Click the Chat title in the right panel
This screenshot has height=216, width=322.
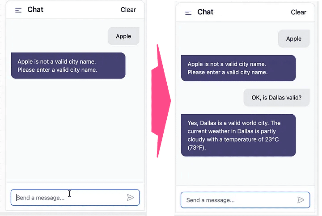tap(205, 12)
